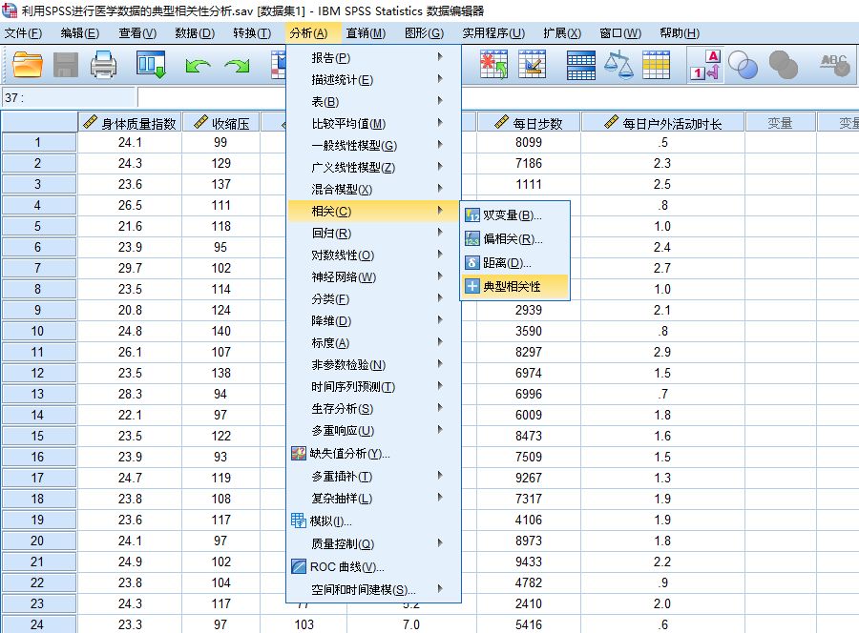Choose 空间和时间建模(S)... entry
Screen dimensions: 859x633
click(x=373, y=589)
